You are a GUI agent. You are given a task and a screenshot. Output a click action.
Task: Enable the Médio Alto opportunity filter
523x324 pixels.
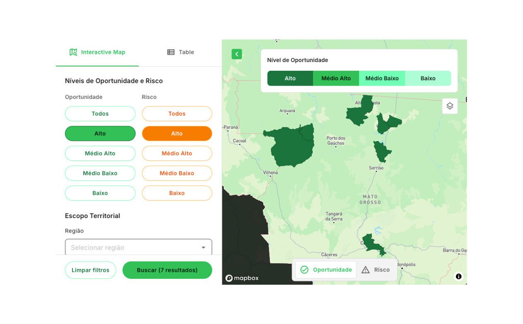(100, 154)
